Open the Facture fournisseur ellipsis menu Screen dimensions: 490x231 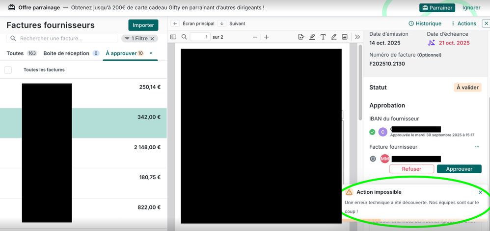[x=477, y=147]
